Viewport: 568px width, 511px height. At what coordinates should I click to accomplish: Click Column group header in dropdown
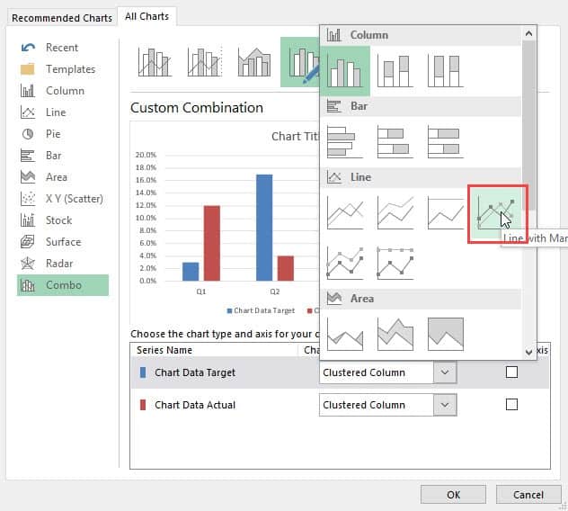(421, 35)
